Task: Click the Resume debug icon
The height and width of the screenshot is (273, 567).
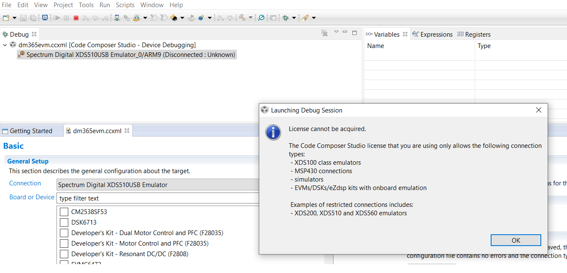Action: click(x=56, y=18)
